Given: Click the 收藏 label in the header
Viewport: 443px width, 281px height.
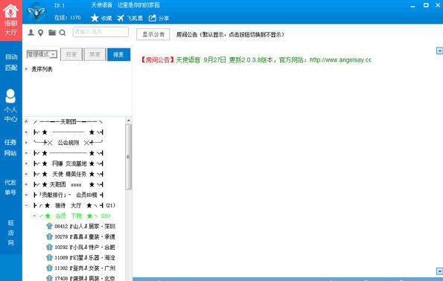Looking at the screenshot, I should point(106,19).
